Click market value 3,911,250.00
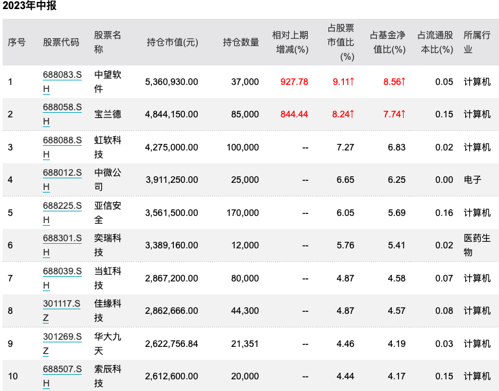Screen dimensions: 499x391 tap(172, 180)
